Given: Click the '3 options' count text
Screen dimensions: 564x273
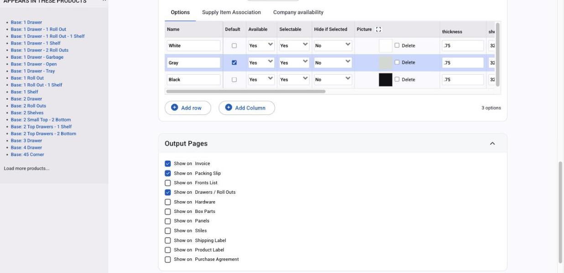Looking at the screenshot, I should pos(491,108).
